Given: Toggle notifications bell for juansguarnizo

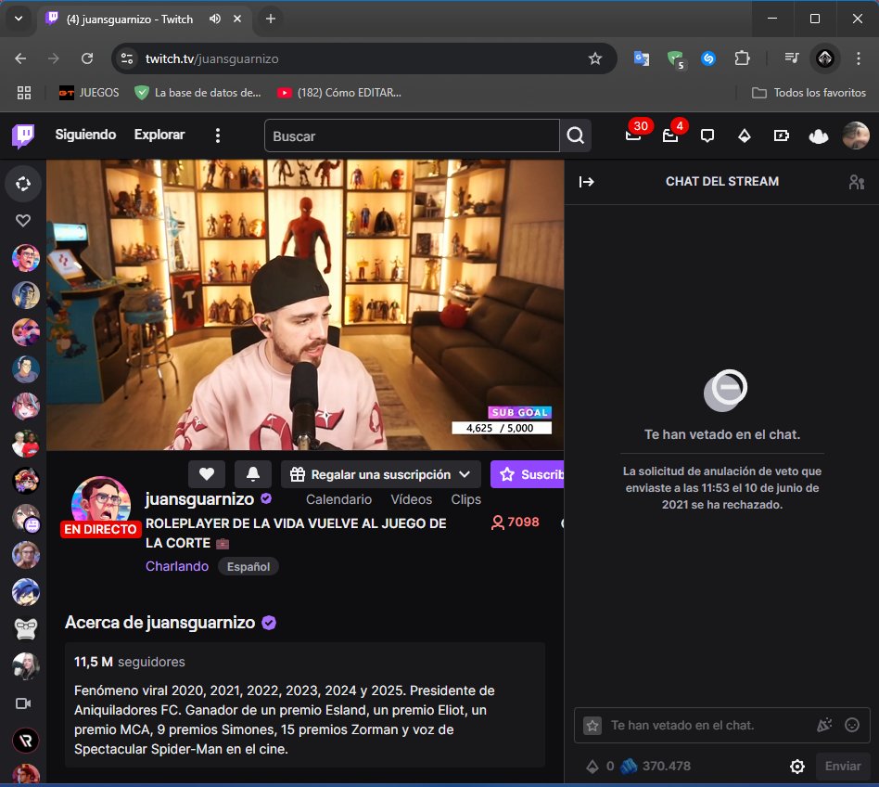Looking at the screenshot, I should coord(253,474).
